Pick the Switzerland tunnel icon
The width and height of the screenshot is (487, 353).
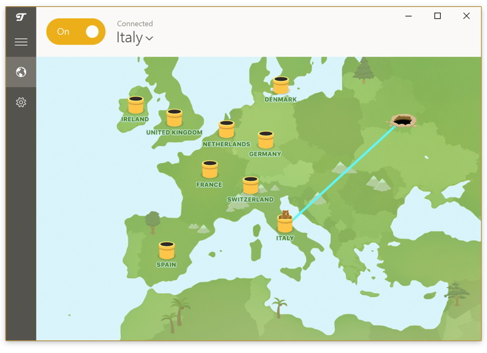250,185
